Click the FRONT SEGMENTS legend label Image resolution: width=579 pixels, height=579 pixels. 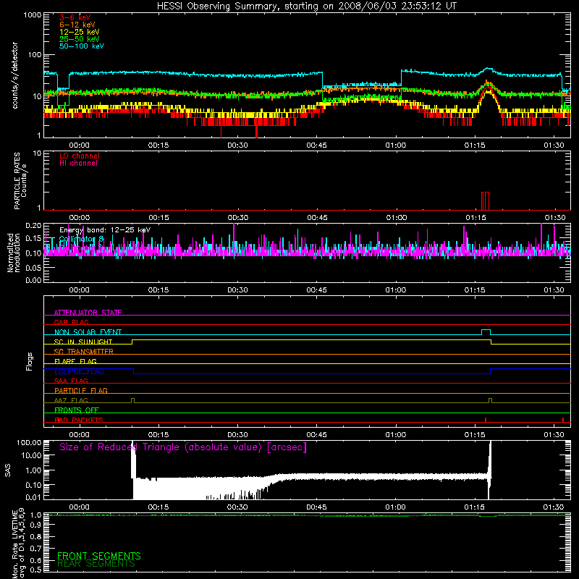coord(99,556)
